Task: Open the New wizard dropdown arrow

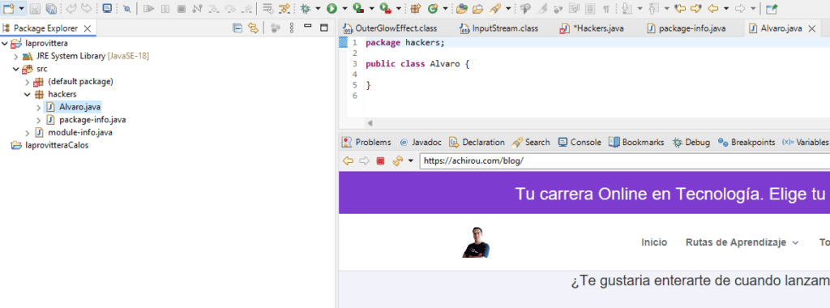Action: pyautogui.click(x=21, y=8)
